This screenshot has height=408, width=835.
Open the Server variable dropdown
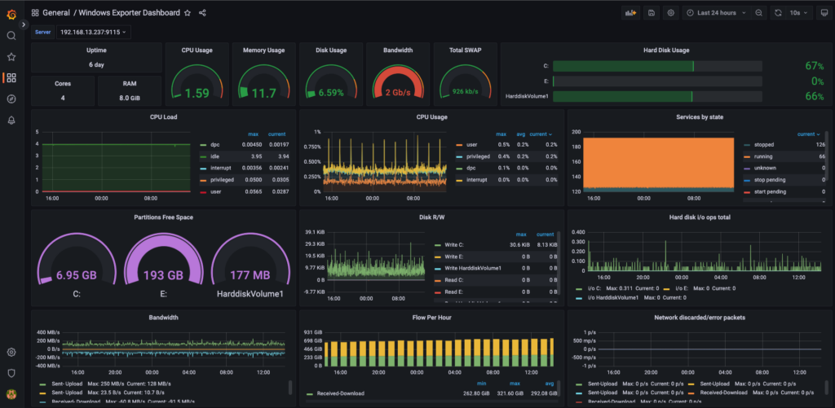coord(93,32)
